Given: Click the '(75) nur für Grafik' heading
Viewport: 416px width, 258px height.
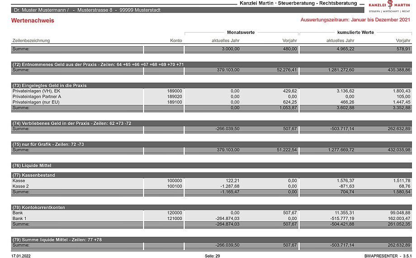Looking at the screenshot, I should click(x=212, y=144).
